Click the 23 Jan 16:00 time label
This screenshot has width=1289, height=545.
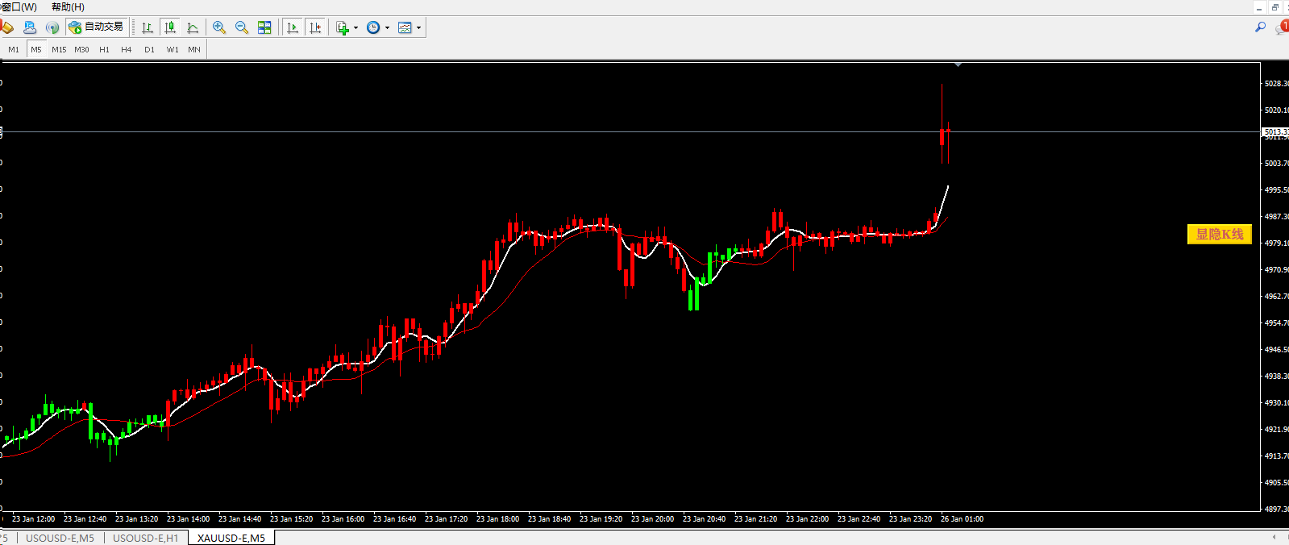click(343, 519)
